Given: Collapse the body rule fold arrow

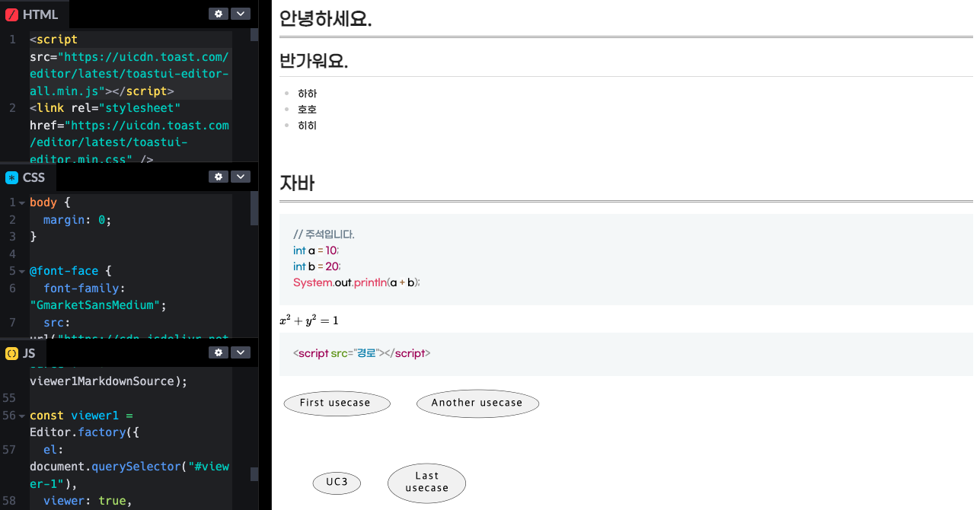Looking at the screenshot, I should tap(22, 203).
